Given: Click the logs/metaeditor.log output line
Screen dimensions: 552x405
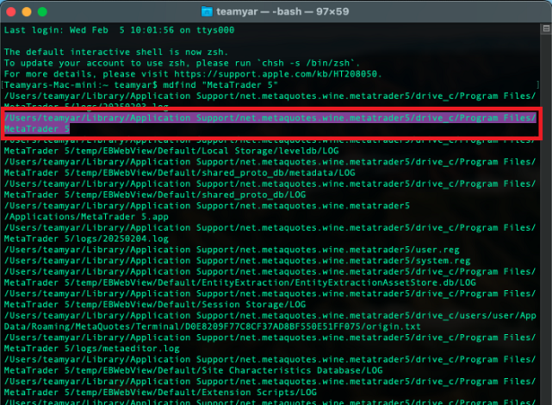Looking at the screenshot, I should (77, 348).
